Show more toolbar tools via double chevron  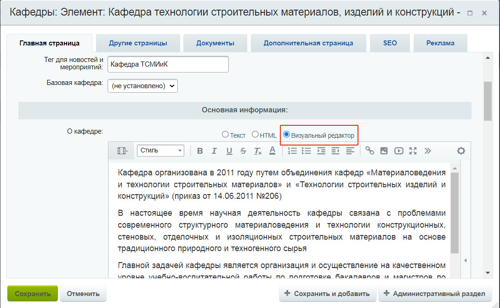click(427, 151)
